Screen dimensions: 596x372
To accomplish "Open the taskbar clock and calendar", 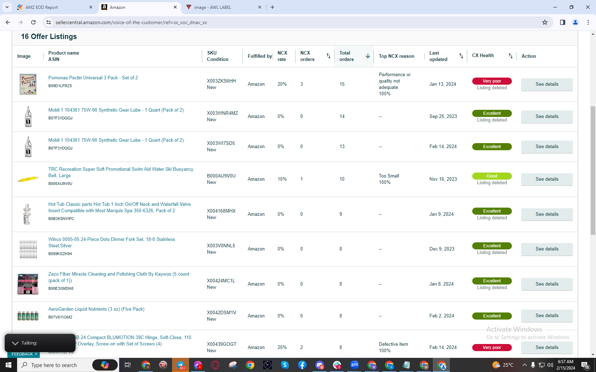I will coord(566,365).
